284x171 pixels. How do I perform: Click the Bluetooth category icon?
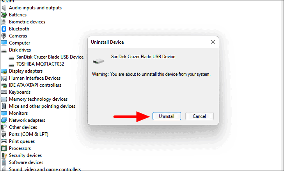[x=4, y=29]
